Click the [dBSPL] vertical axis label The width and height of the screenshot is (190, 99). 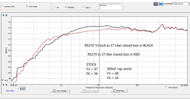tap(6, 50)
